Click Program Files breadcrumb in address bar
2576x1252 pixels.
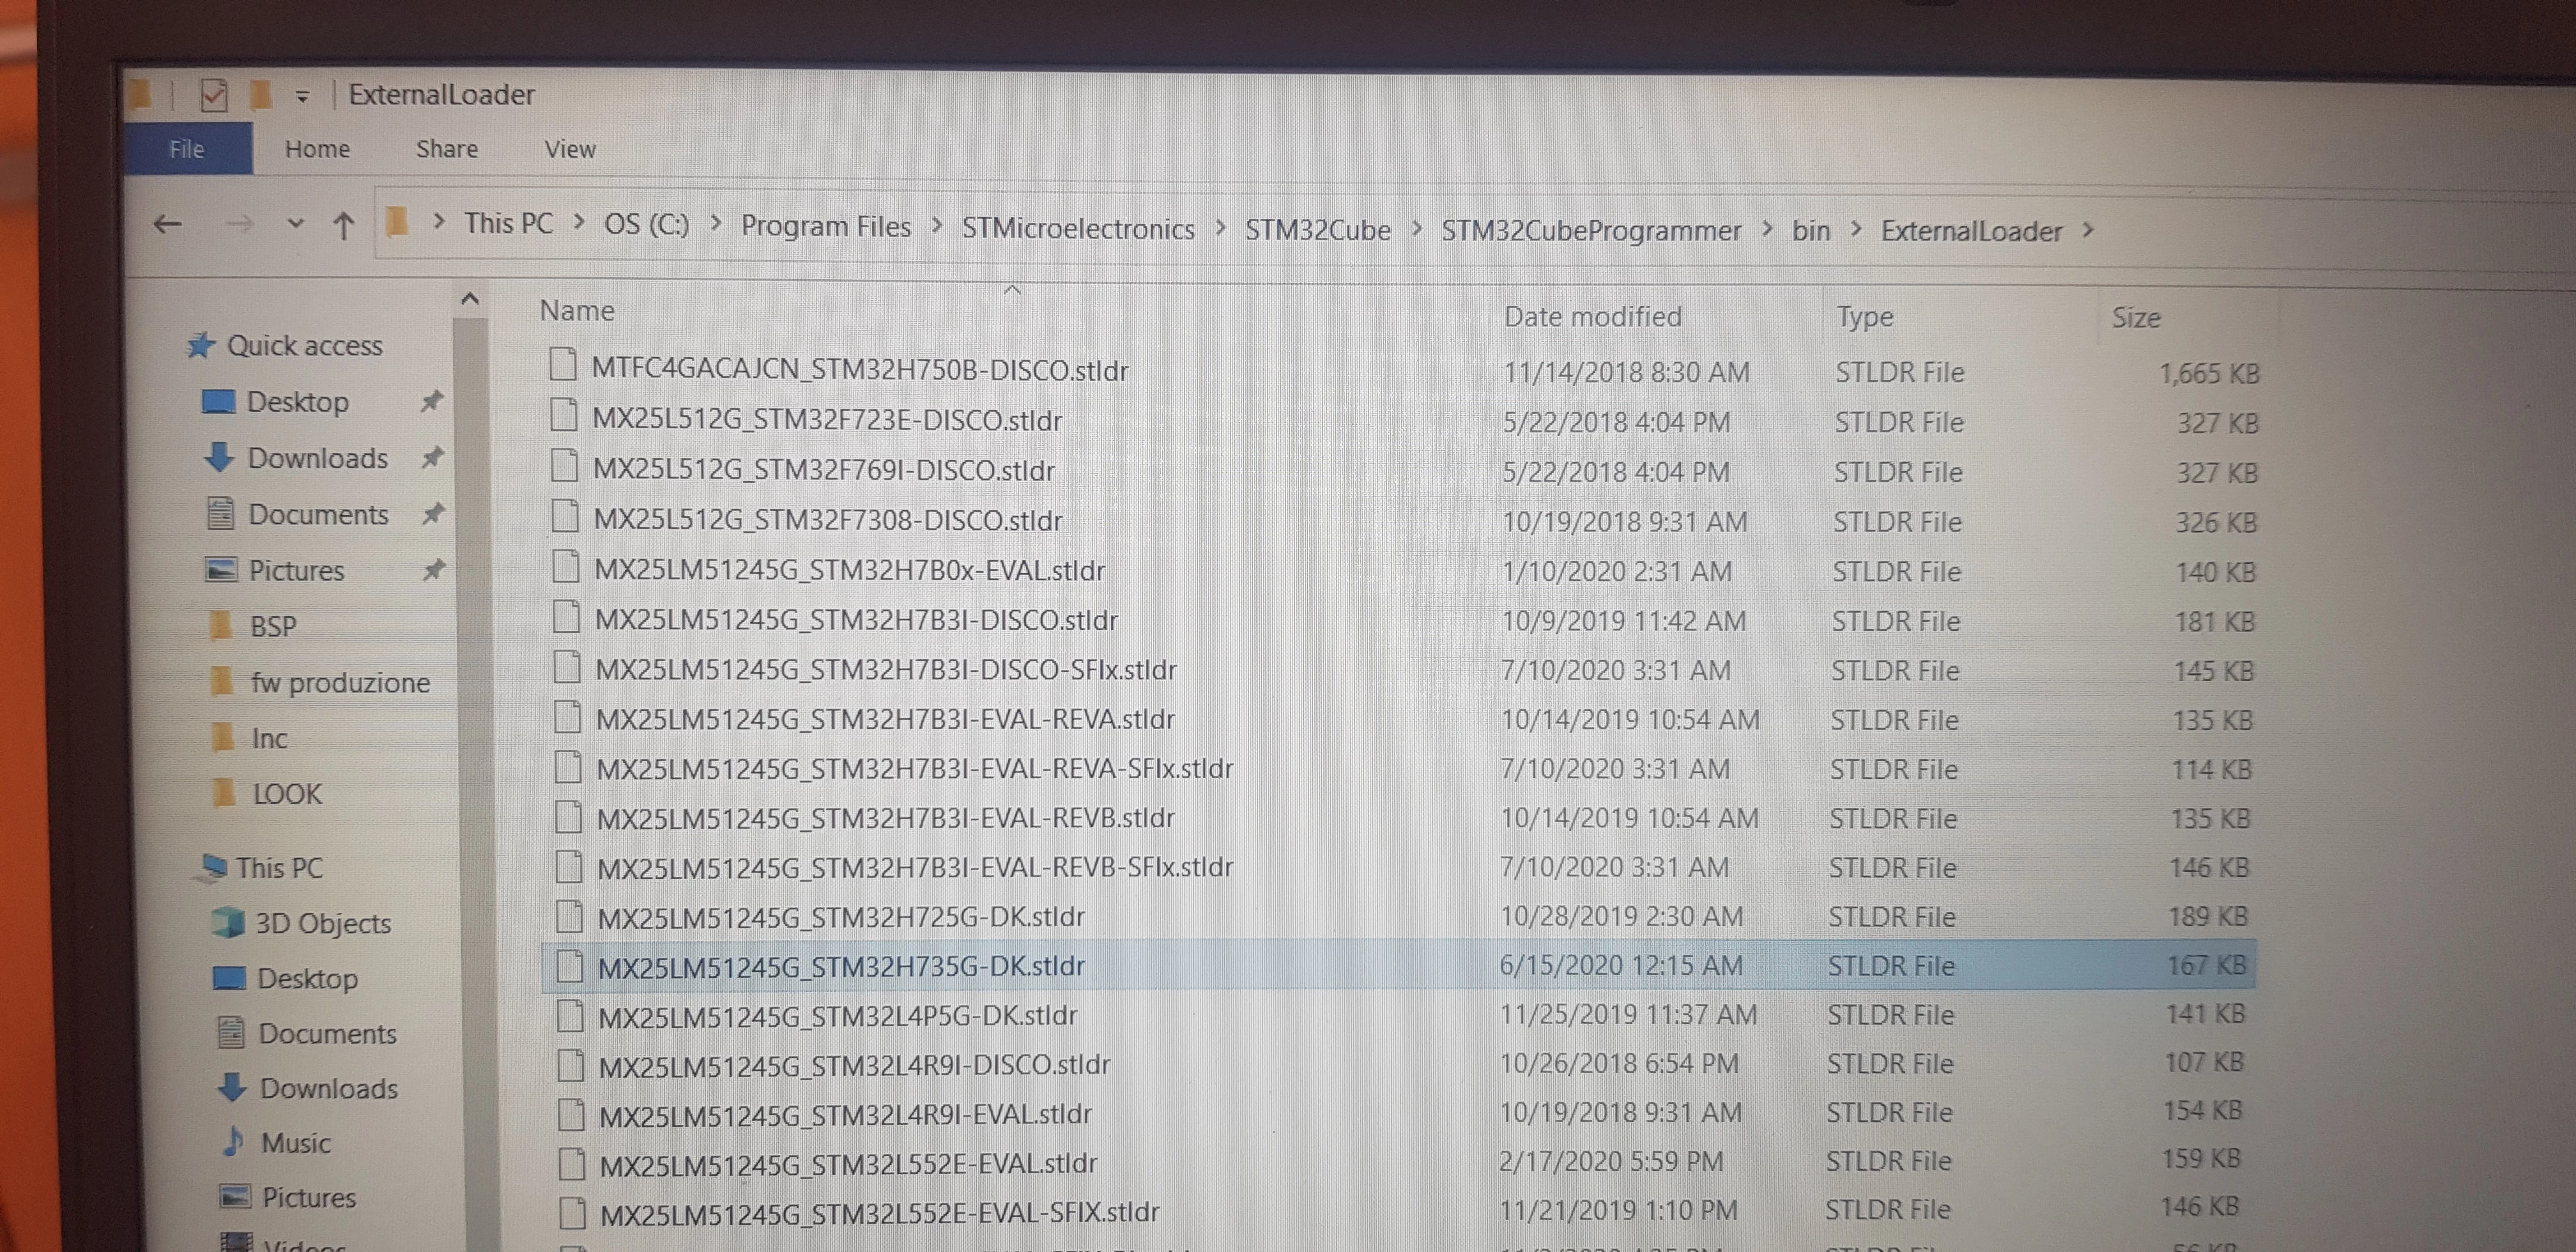pos(825,226)
